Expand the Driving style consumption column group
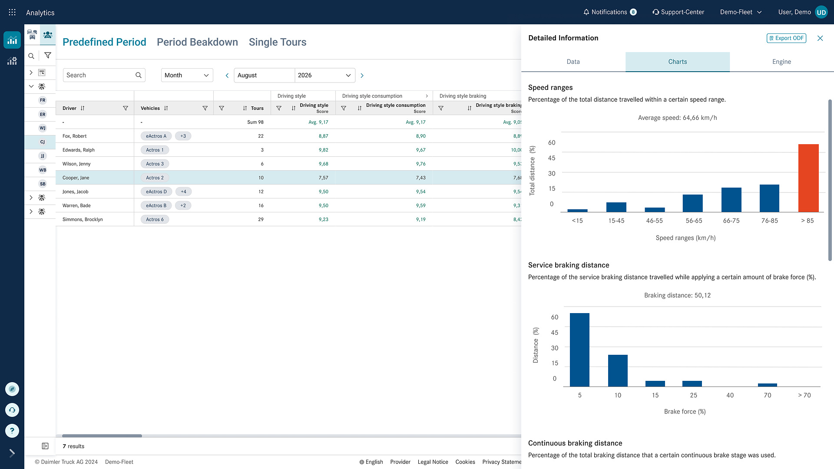The height and width of the screenshot is (469, 834). [427, 96]
